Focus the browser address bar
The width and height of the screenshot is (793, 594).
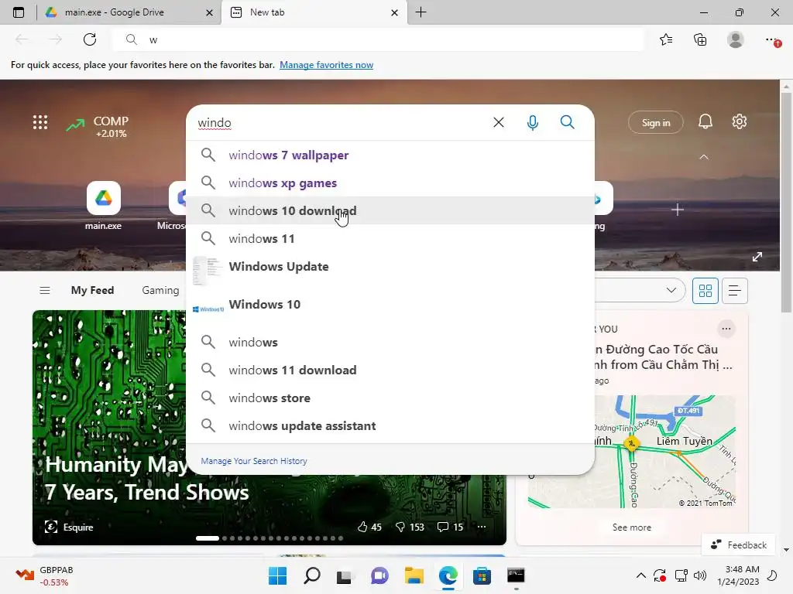377,40
